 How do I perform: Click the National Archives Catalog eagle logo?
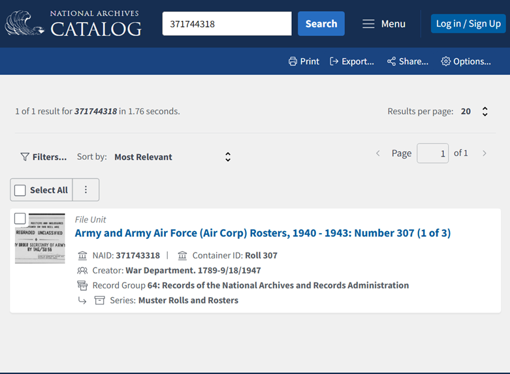(24, 23)
